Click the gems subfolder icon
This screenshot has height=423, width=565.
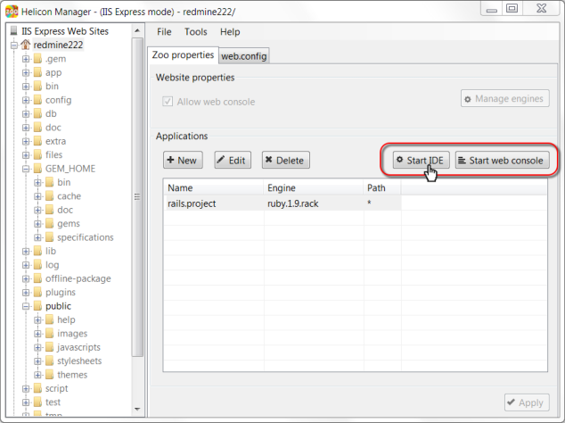coord(50,224)
